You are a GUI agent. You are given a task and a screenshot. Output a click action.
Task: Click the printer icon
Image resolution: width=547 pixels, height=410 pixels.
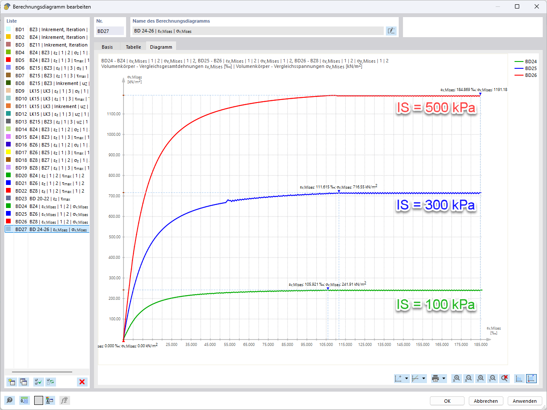[435, 378]
